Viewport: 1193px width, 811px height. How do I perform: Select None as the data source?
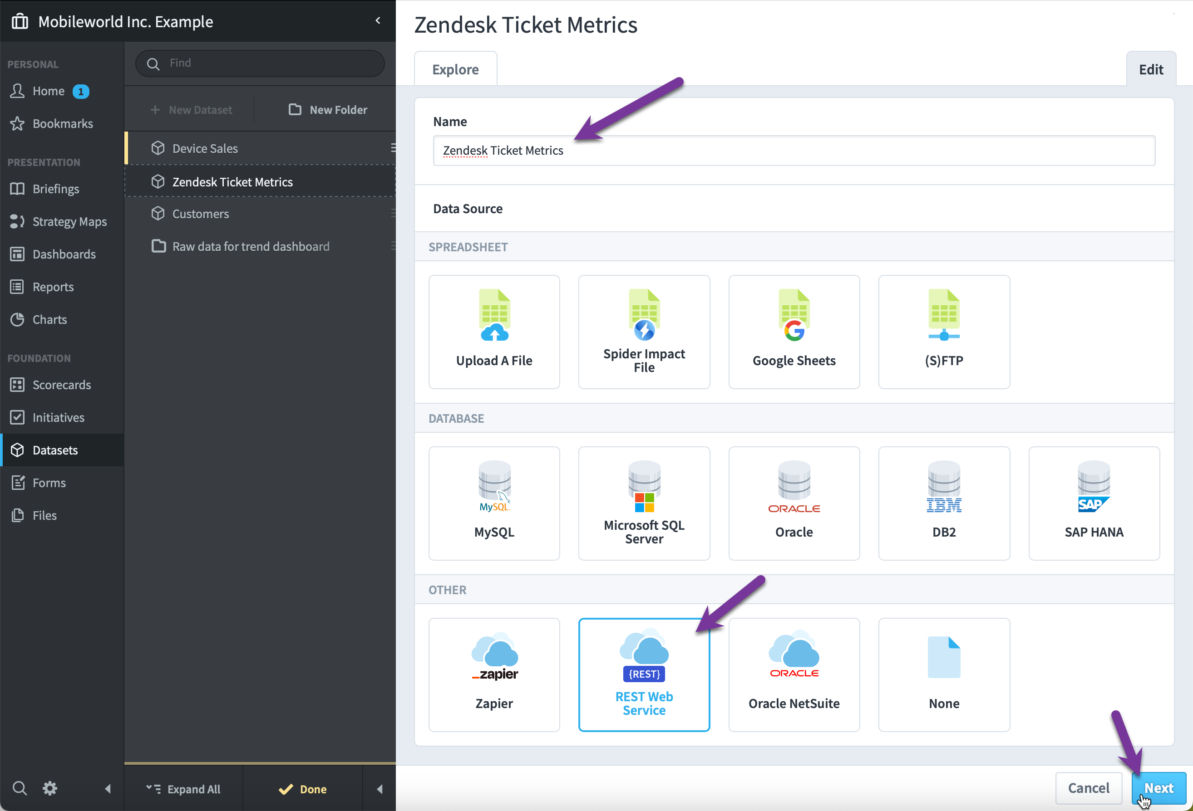click(x=943, y=674)
